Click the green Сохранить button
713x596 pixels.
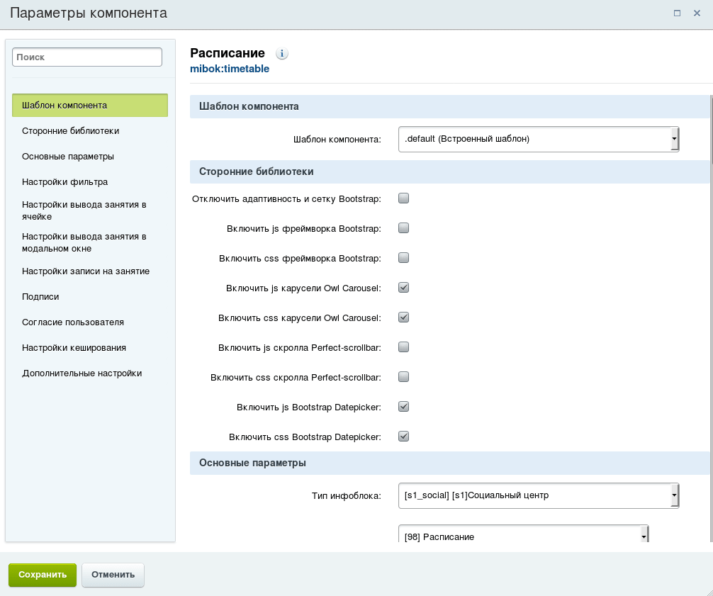pos(43,575)
